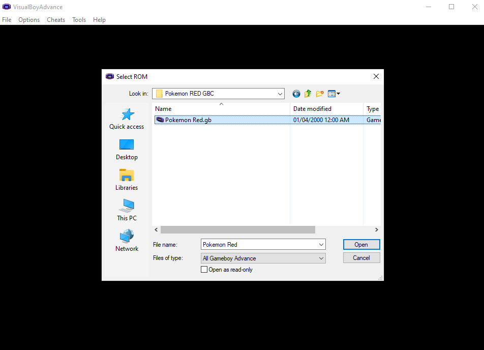This screenshot has height=350, width=484.
Task: Click the back navigation arrow icon
Action: point(296,94)
